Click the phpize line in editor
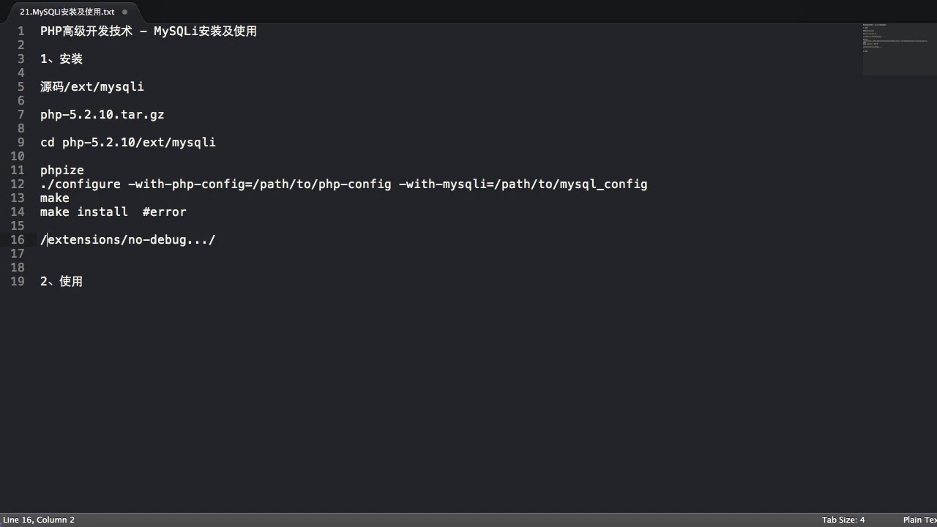Viewport: 937px width, 527px height. 62,170
